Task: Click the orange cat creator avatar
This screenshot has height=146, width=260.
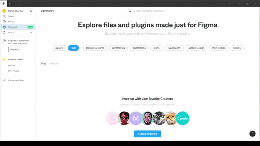Action: pyautogui.click(x=171, y=118)
